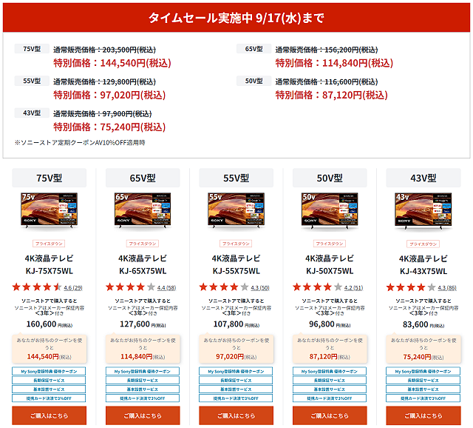The width and height of the screenshot is (473, 428).
Task: Click the 長期保証サービス tag under 43V型
Action: click(x=423, y=381)
